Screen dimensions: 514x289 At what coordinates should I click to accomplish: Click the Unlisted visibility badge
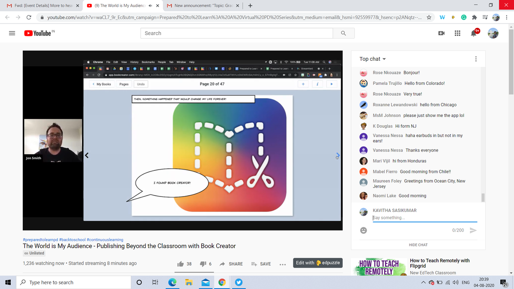pyautogui.click(x=34, y=253)
